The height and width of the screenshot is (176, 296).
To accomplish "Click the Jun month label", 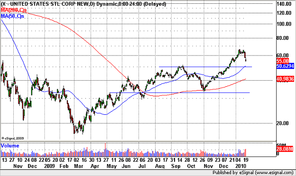I will [126, 166].
